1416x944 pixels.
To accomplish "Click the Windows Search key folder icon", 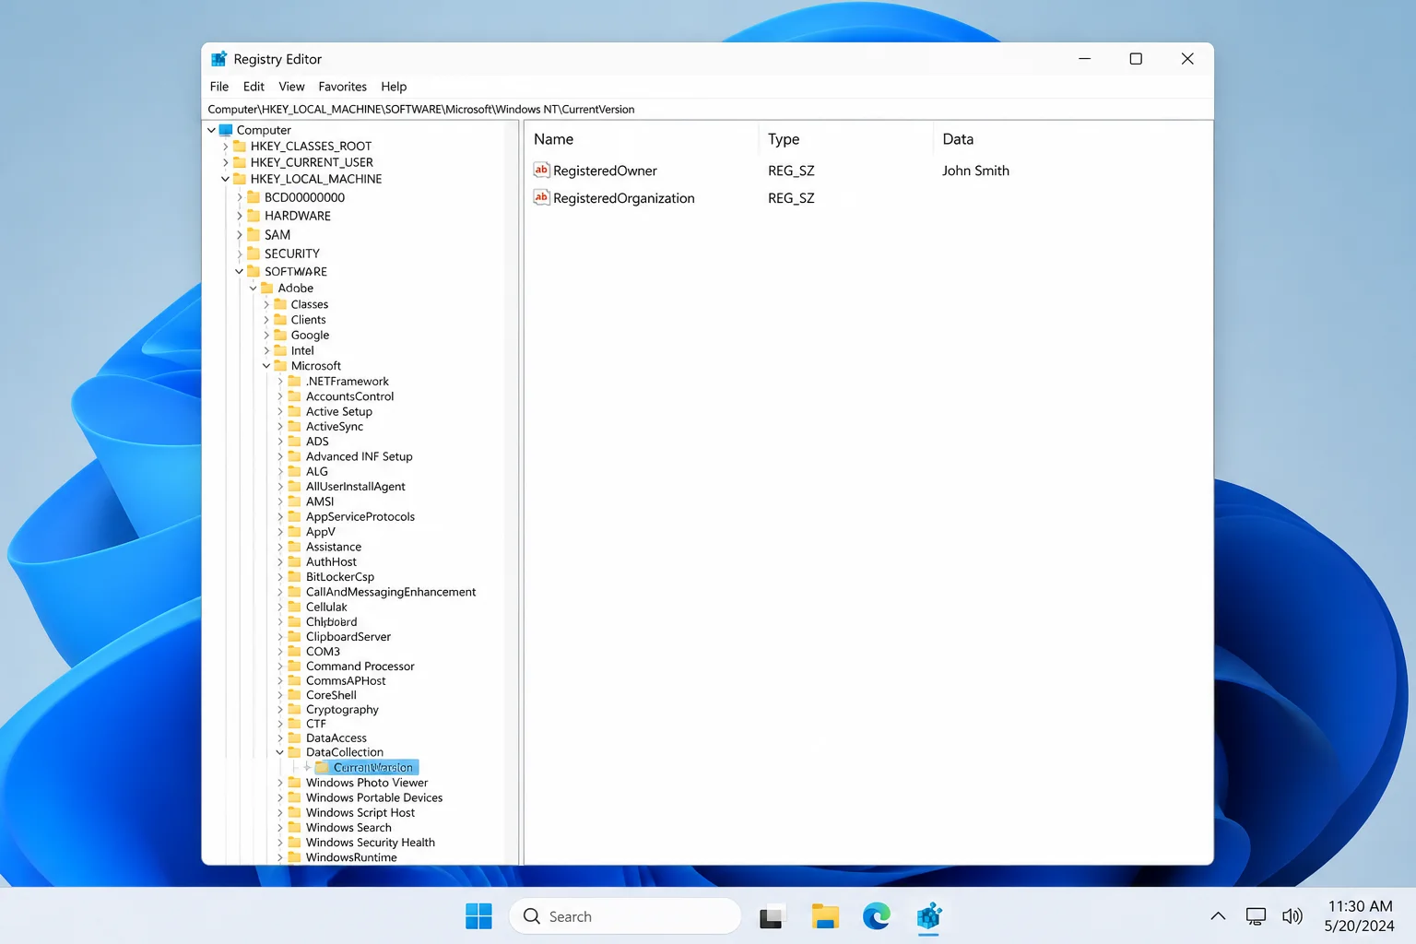I will click(x=295, y=828).
